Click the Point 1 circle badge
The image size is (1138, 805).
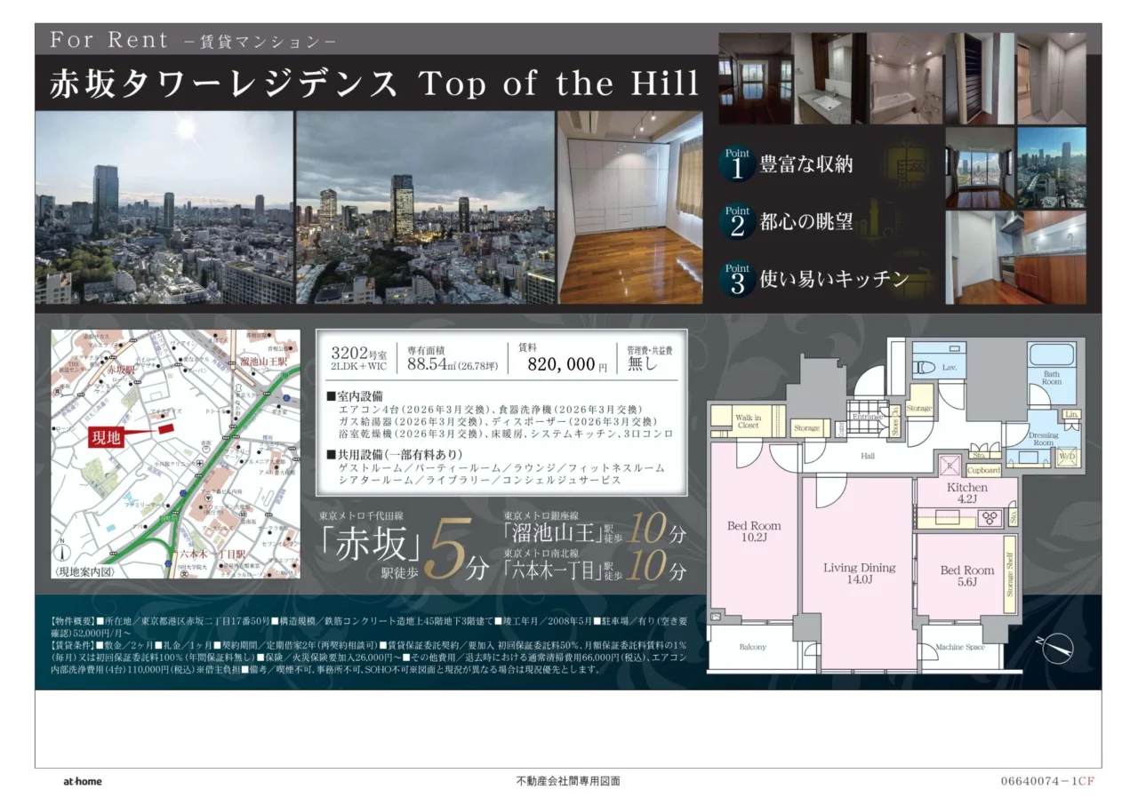[738, 163]
